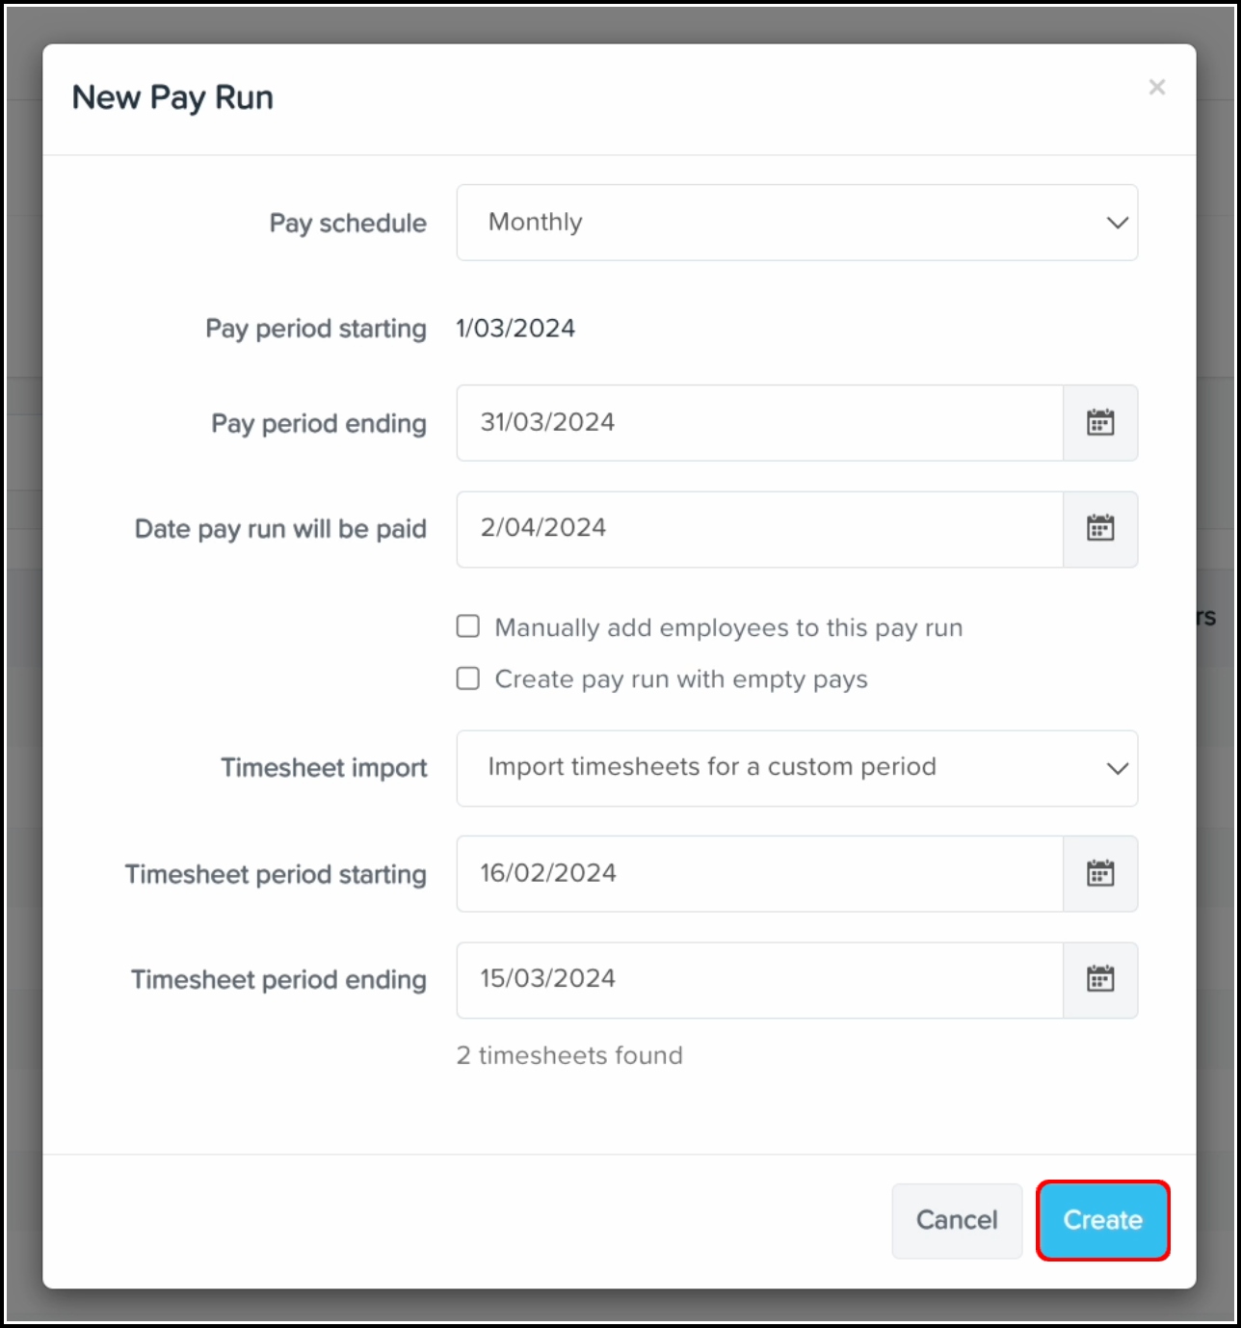Click the New Pay Run dialog title
1241x1328 pixels.
tap(173, 98)
